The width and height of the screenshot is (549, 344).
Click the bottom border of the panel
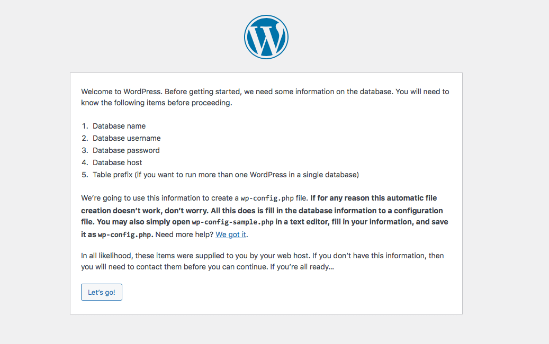click(x=266, y=314)
